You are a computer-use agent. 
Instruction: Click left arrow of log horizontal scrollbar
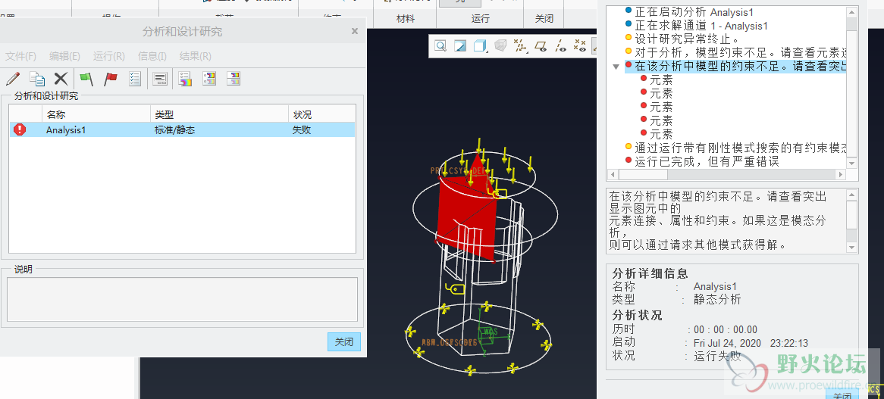click(611, 175)
